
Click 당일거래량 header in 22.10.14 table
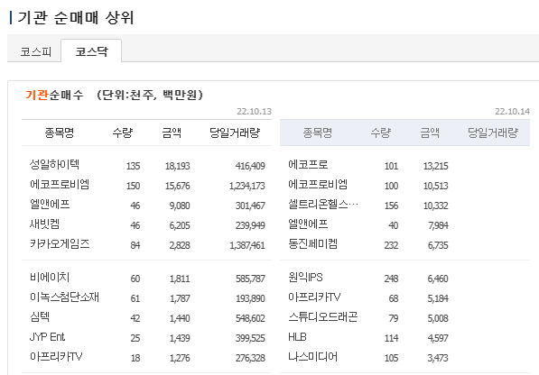493,133
